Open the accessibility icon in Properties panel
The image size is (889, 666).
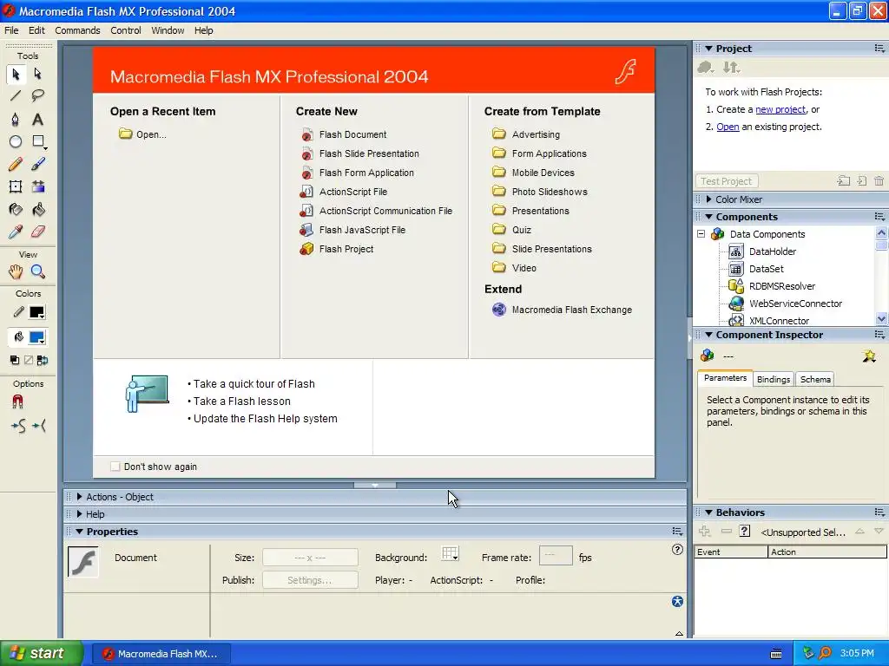[x=677, y=602]
